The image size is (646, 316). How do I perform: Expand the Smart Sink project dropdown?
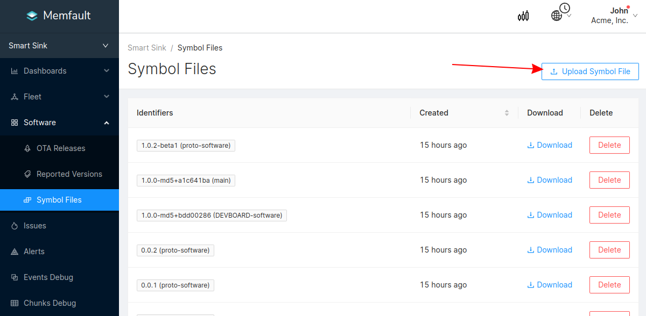pyautogui.click(x=106, y=46)
